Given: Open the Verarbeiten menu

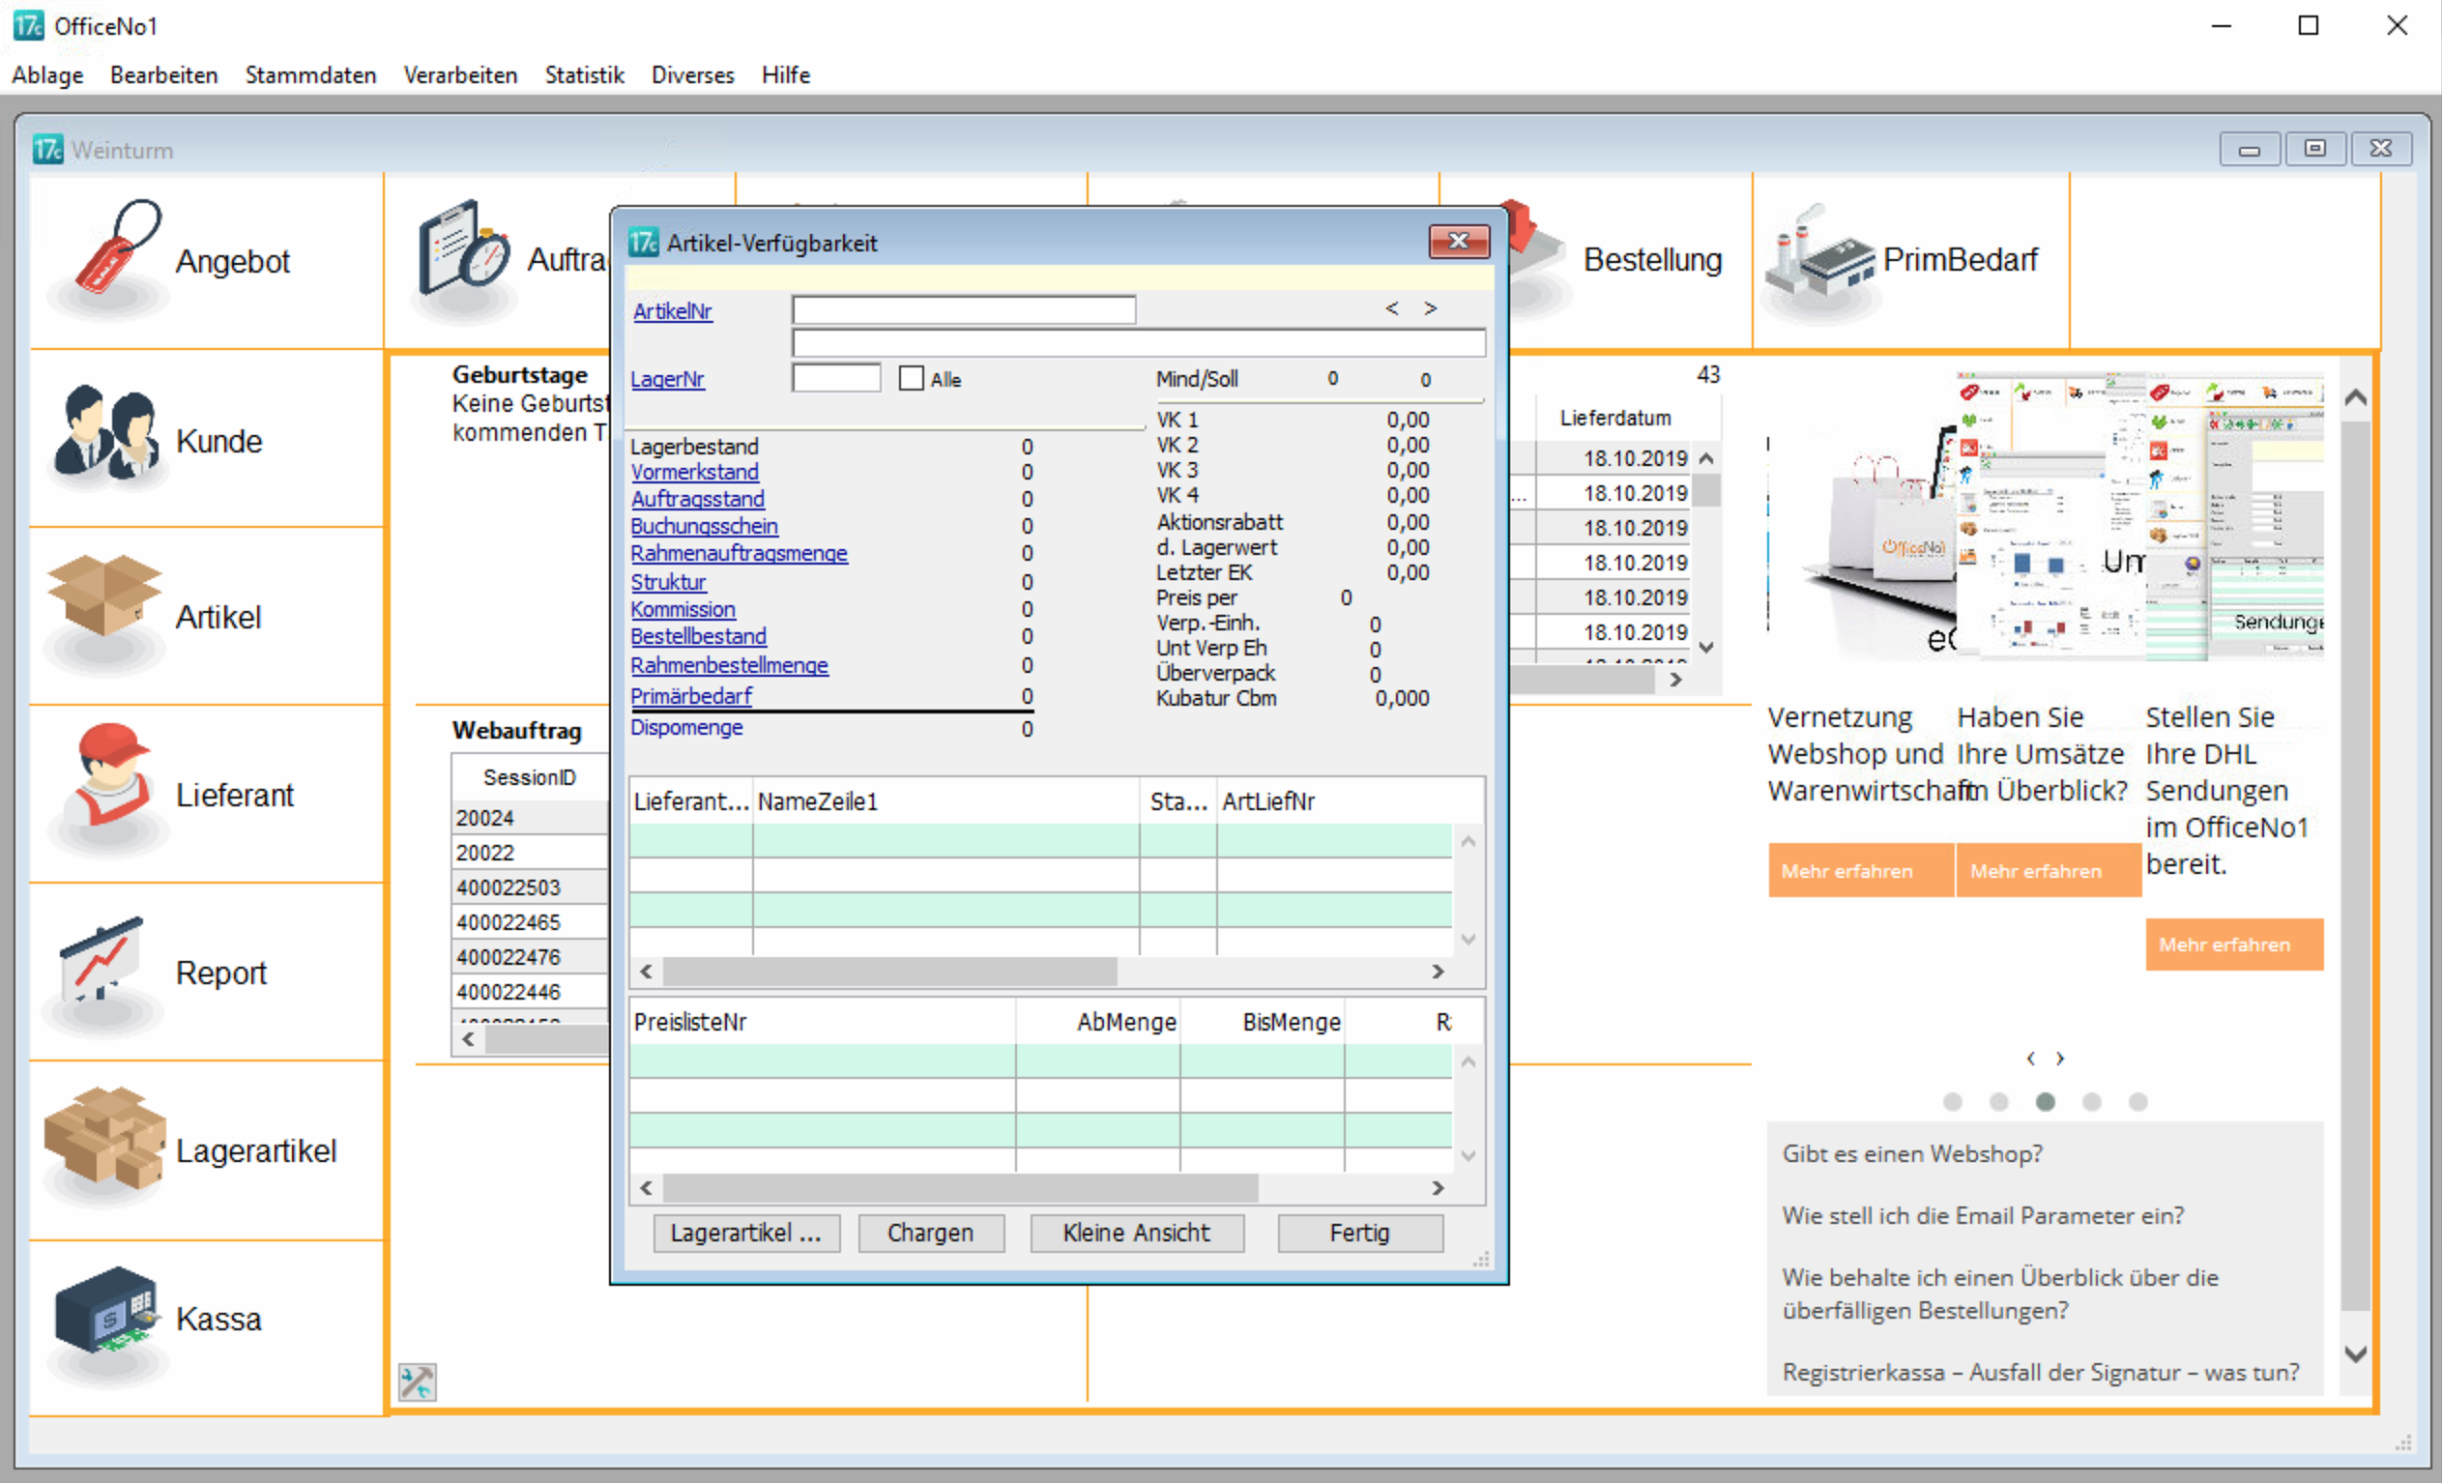Looking at the screenshot, I should click(x=460, y=75).
